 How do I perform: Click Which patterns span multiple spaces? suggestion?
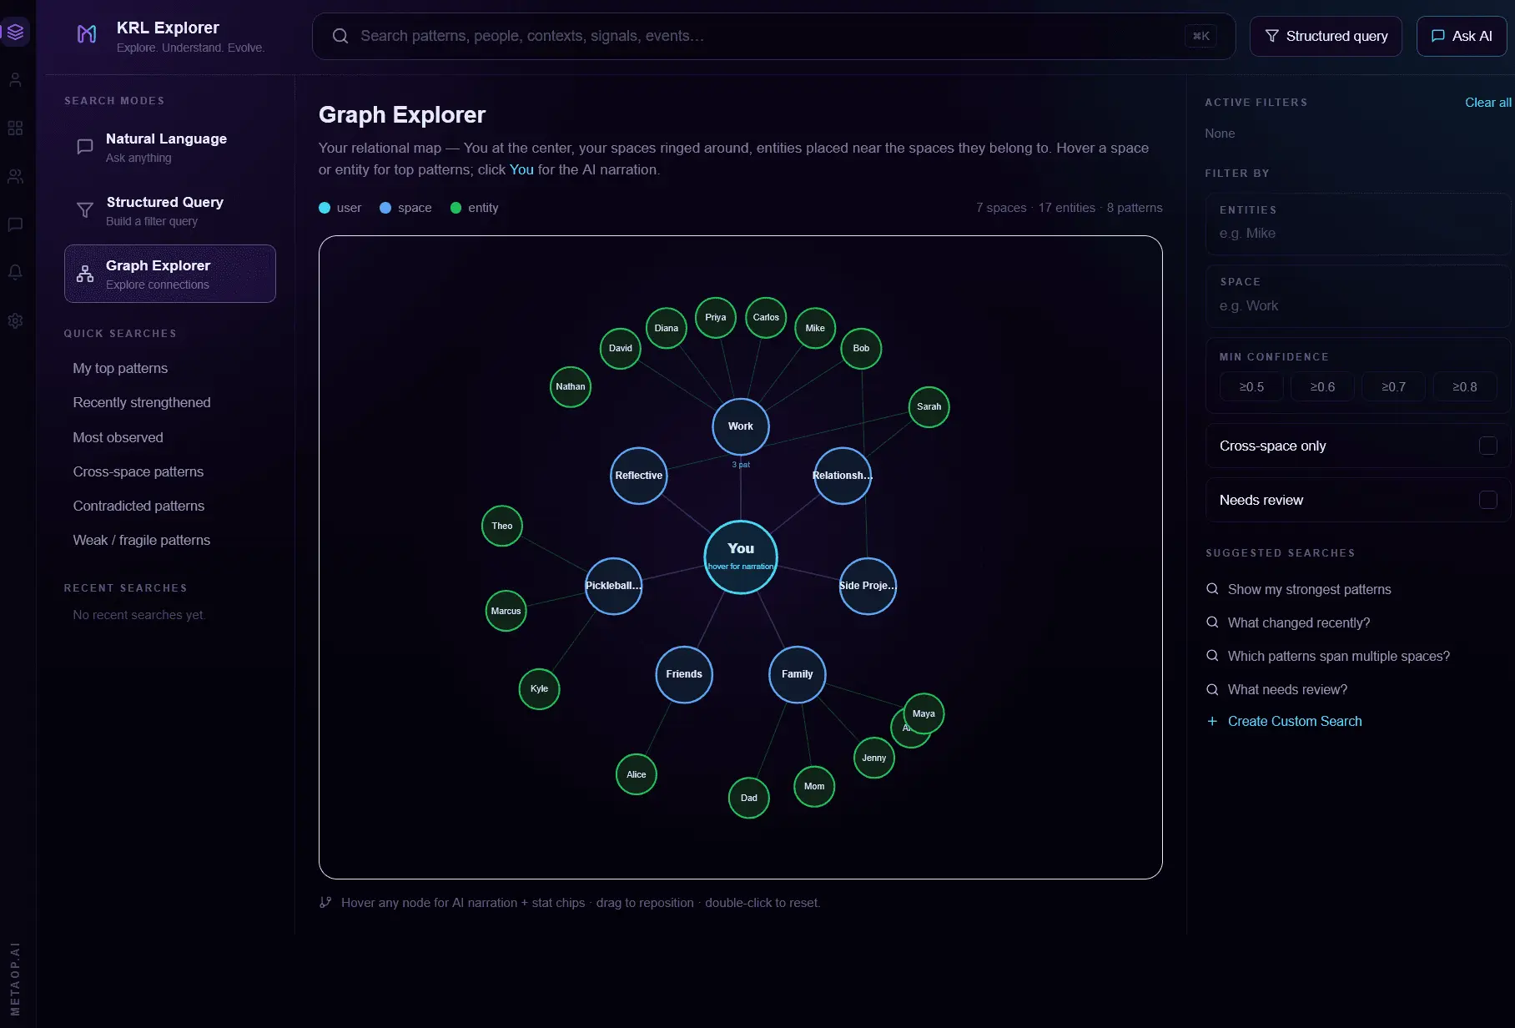coord(1338,656)
